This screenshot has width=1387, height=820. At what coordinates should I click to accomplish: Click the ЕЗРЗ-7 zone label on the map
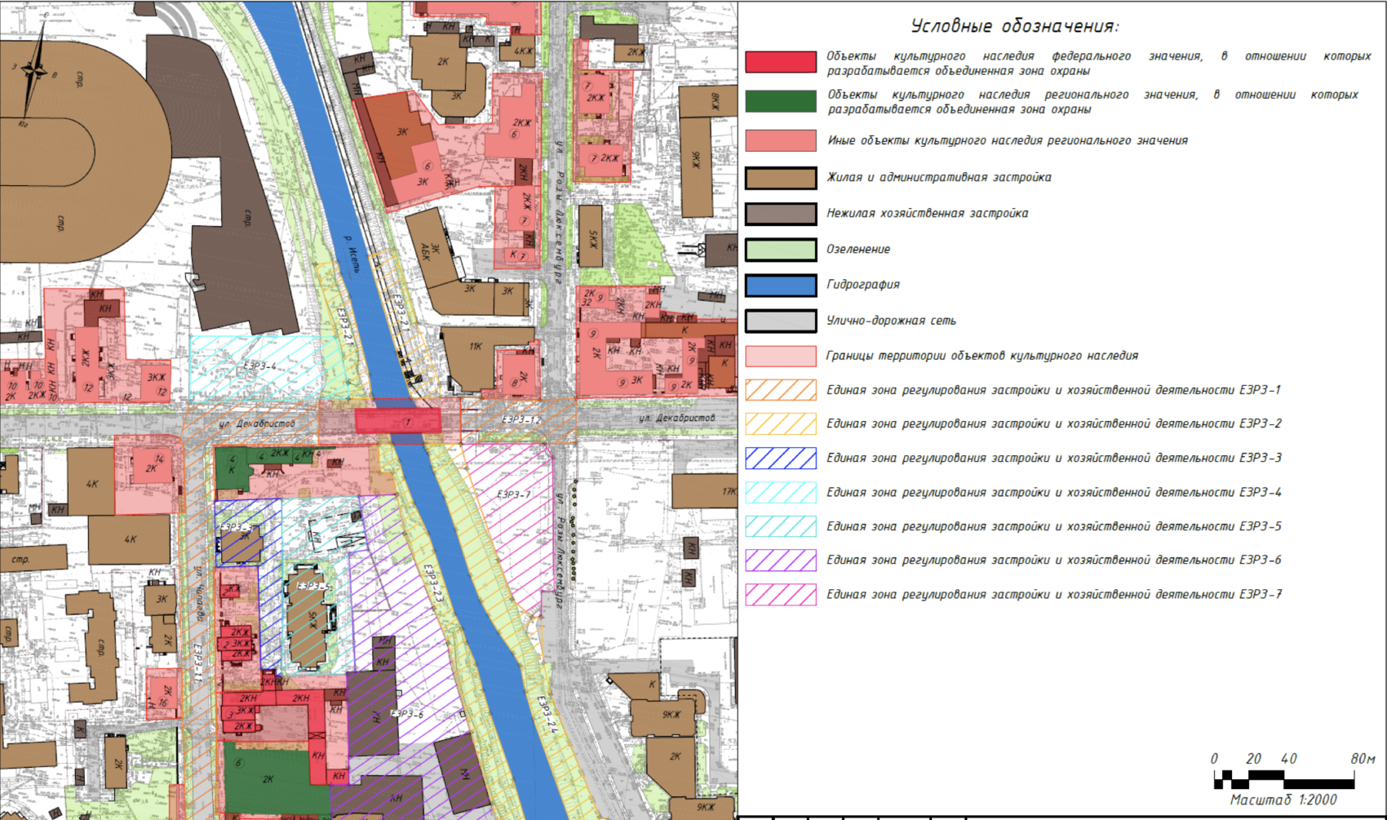pos(513,494)
